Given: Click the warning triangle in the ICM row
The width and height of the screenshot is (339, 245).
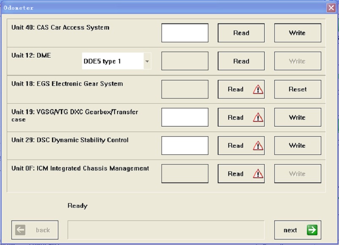Looking at the screenshot, I should pos(258,174).
